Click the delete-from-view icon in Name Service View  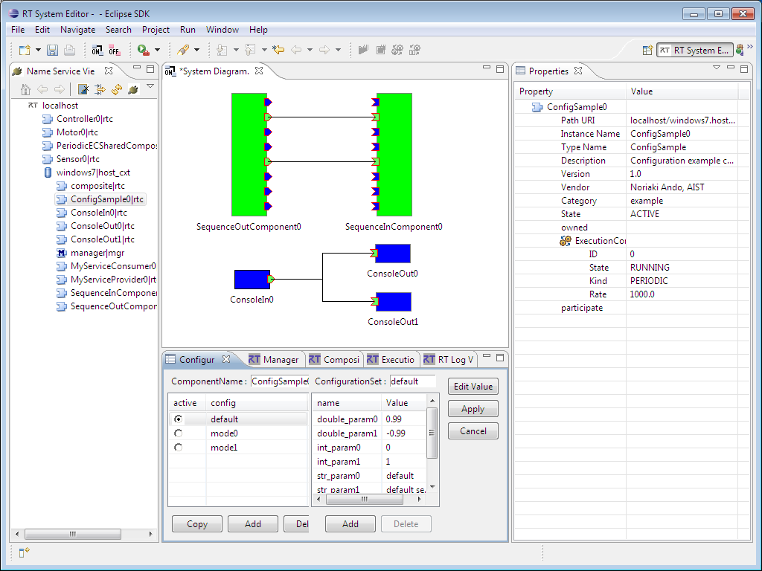(x=83, y=89)
